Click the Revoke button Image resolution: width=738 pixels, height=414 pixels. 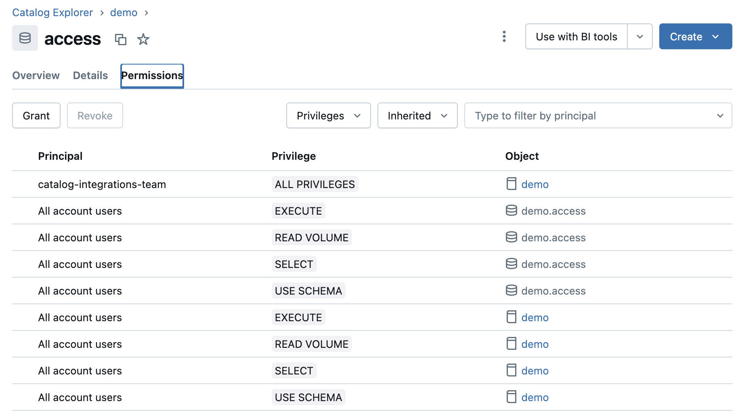tap(95, 116)
